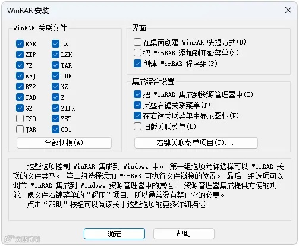Uncheck the ZIP file association checkbox
Screen dimensions: 299x246
pos(20,55)
